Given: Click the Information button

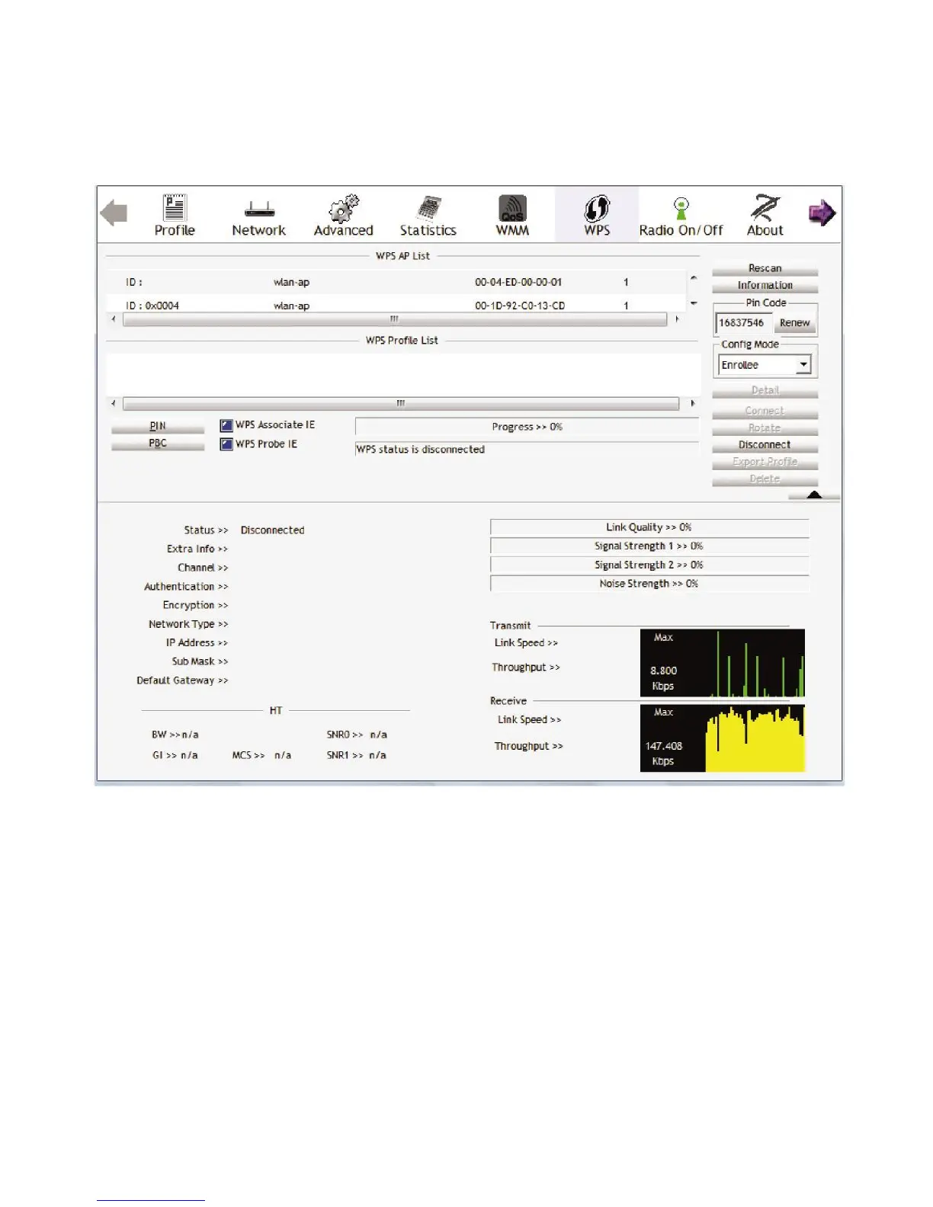Looking at the screenshot, I should coord(765,285).
